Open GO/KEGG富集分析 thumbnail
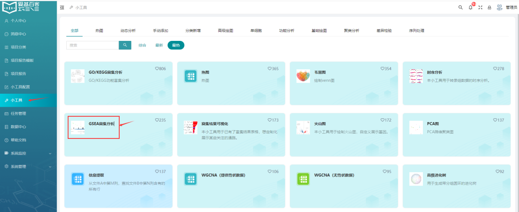Screen dimensions: 519x212 [78, 76]
